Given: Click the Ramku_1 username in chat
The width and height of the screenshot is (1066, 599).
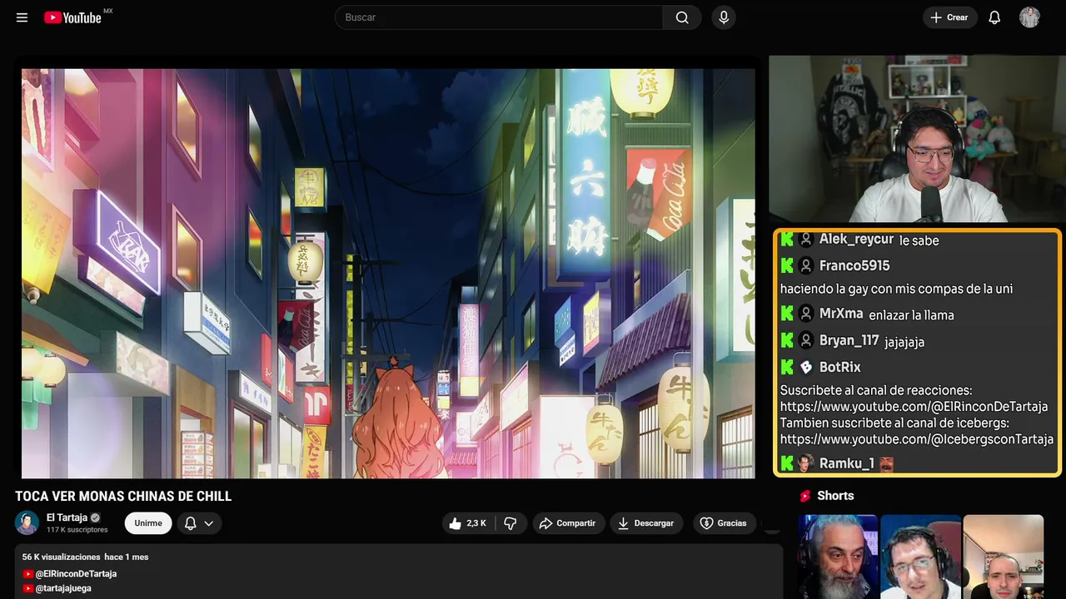Looking at the screenshot, I should pyautogui.click(x=847, y=463).
